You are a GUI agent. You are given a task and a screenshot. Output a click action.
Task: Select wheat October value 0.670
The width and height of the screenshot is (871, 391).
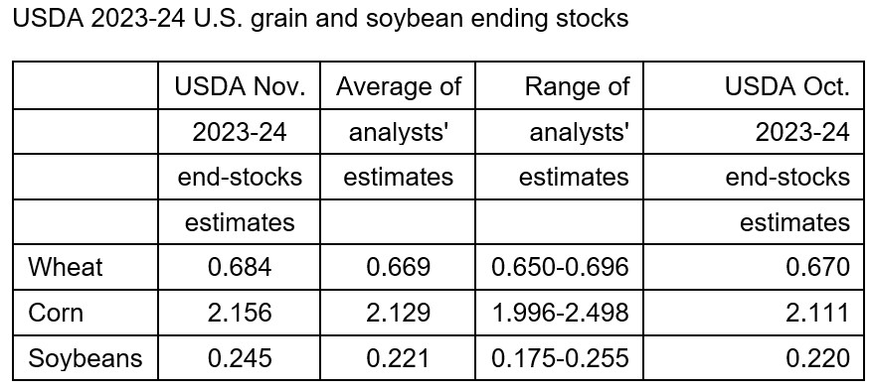tap(817, 267)
